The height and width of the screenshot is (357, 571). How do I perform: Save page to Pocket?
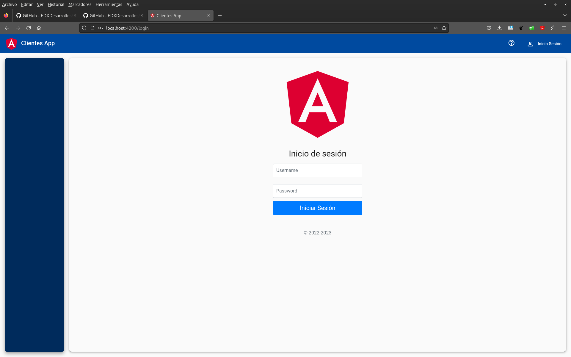point(489,28)
